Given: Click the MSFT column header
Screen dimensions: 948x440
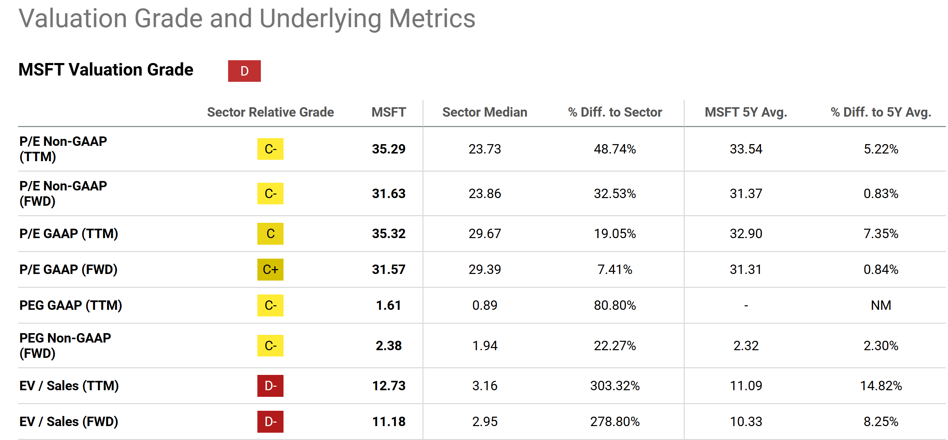Looking at the screenshot, I should (x=388, y=112).
